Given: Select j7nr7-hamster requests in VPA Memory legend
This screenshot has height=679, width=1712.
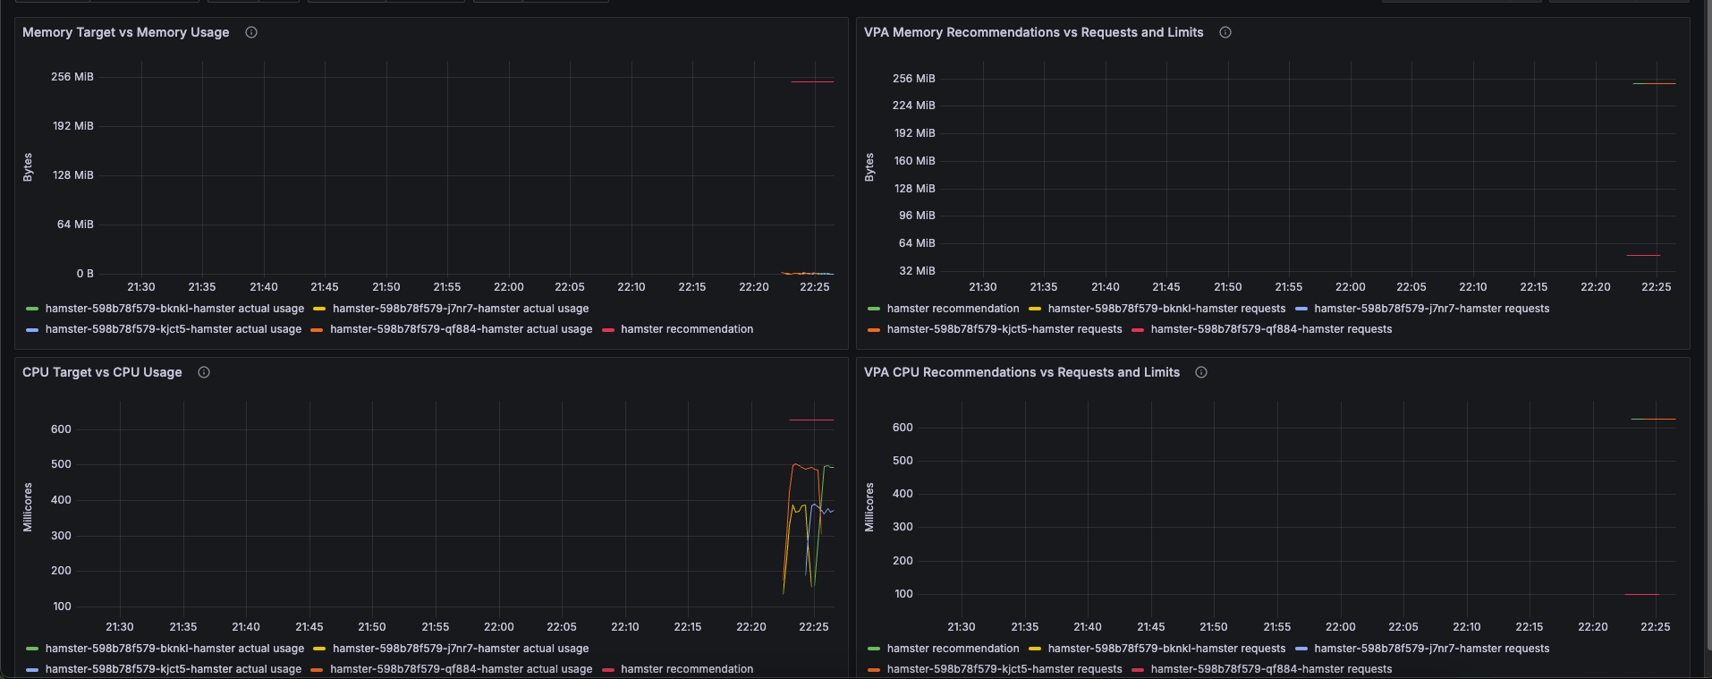Looking at the screenshot, I should (1431, 309).
